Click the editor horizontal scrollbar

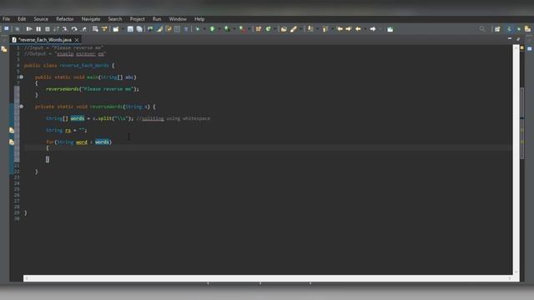[268, 278]
